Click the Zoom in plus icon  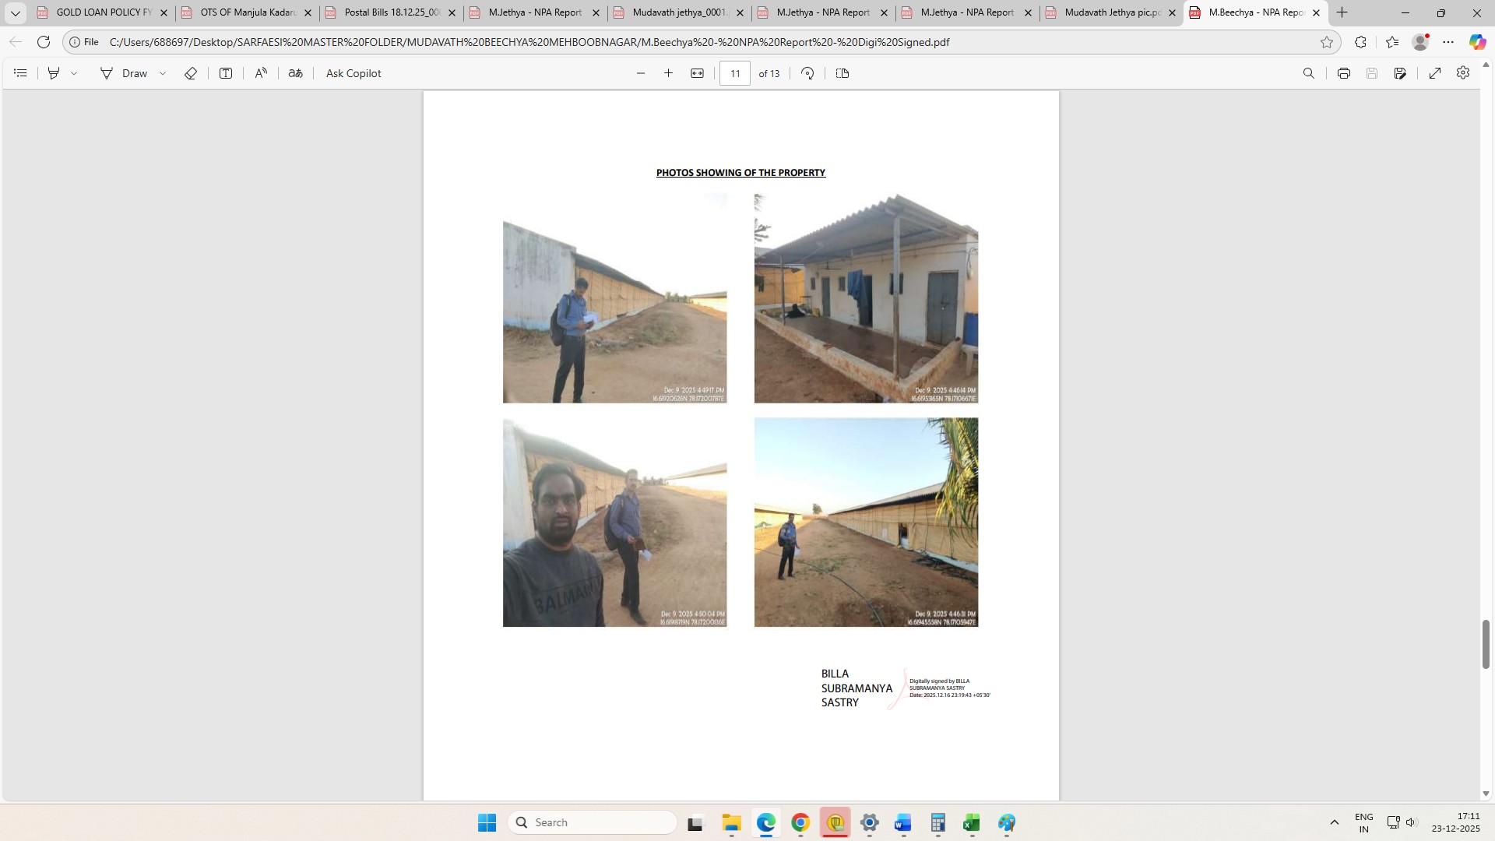[x=668, y=73]
